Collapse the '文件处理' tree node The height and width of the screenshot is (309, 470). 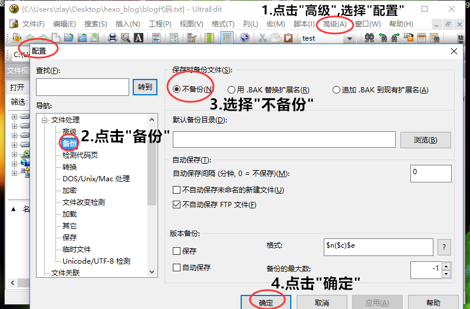(x=44, y=120)
